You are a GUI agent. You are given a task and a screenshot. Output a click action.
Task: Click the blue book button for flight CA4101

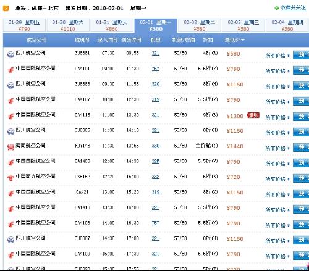pyautogui.click(x=301, y=70)
